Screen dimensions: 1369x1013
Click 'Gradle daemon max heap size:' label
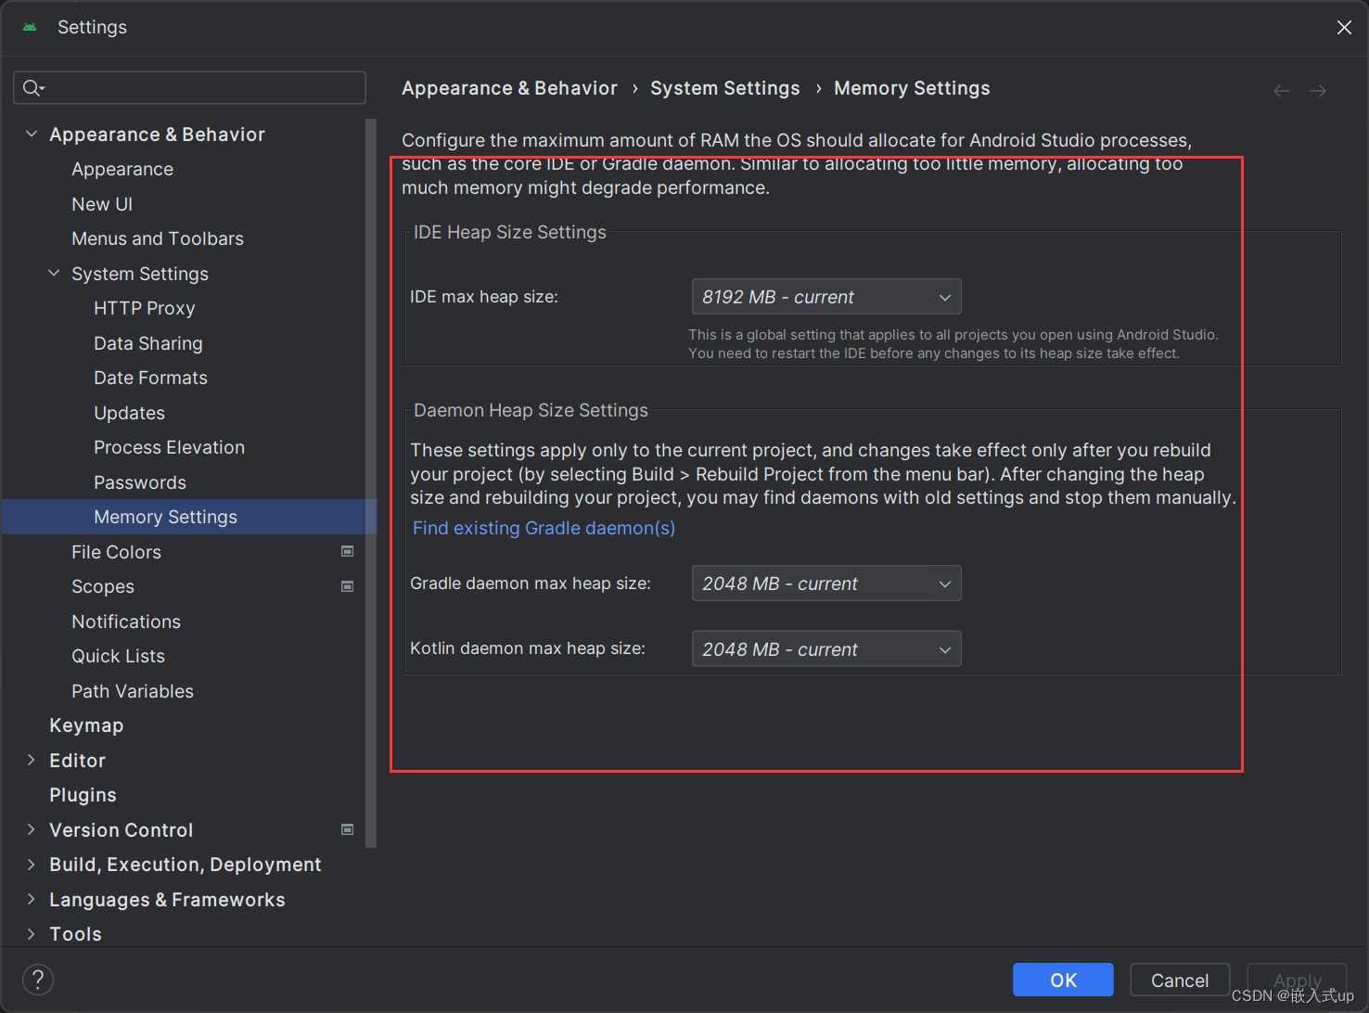pos(531,583)
